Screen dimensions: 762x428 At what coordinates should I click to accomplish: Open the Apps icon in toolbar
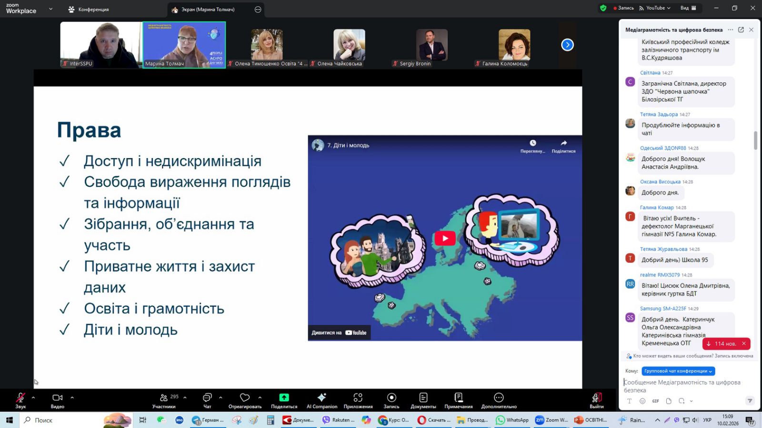358,398
